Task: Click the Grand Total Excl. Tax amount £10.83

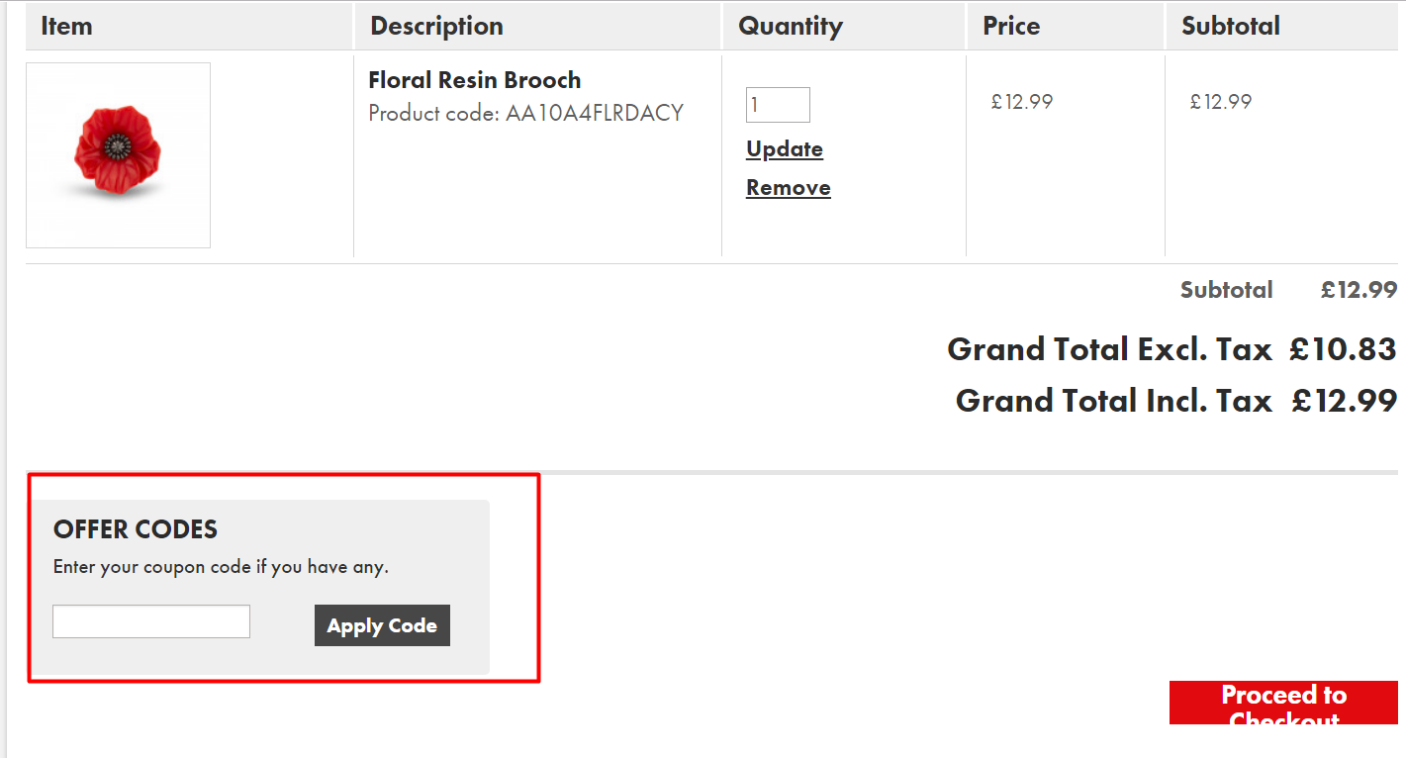Action: tap(1343, 349)
